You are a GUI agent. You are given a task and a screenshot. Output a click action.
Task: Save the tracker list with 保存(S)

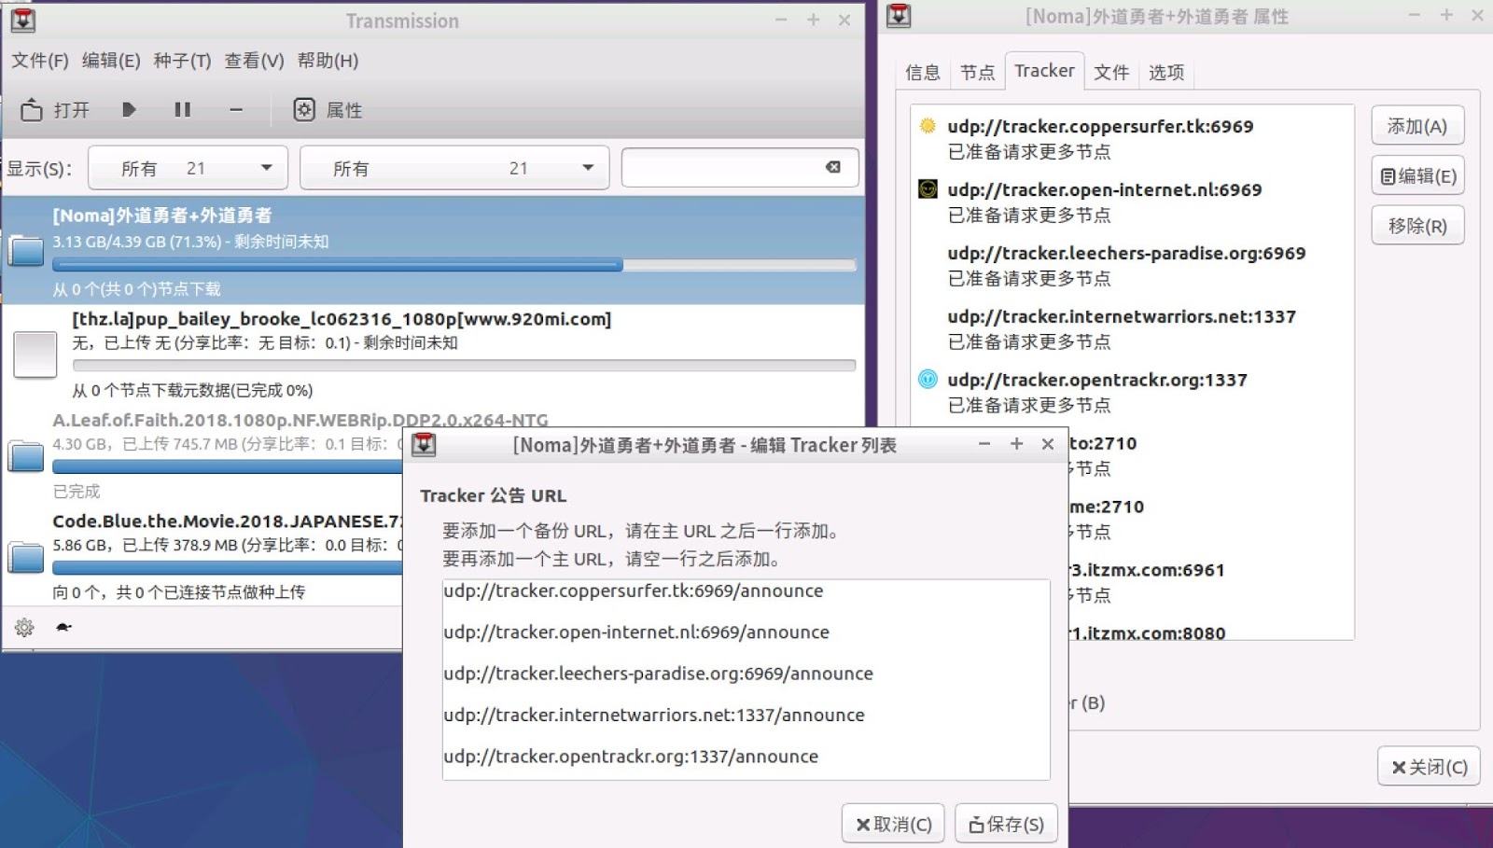click(x=1006, y=824)
